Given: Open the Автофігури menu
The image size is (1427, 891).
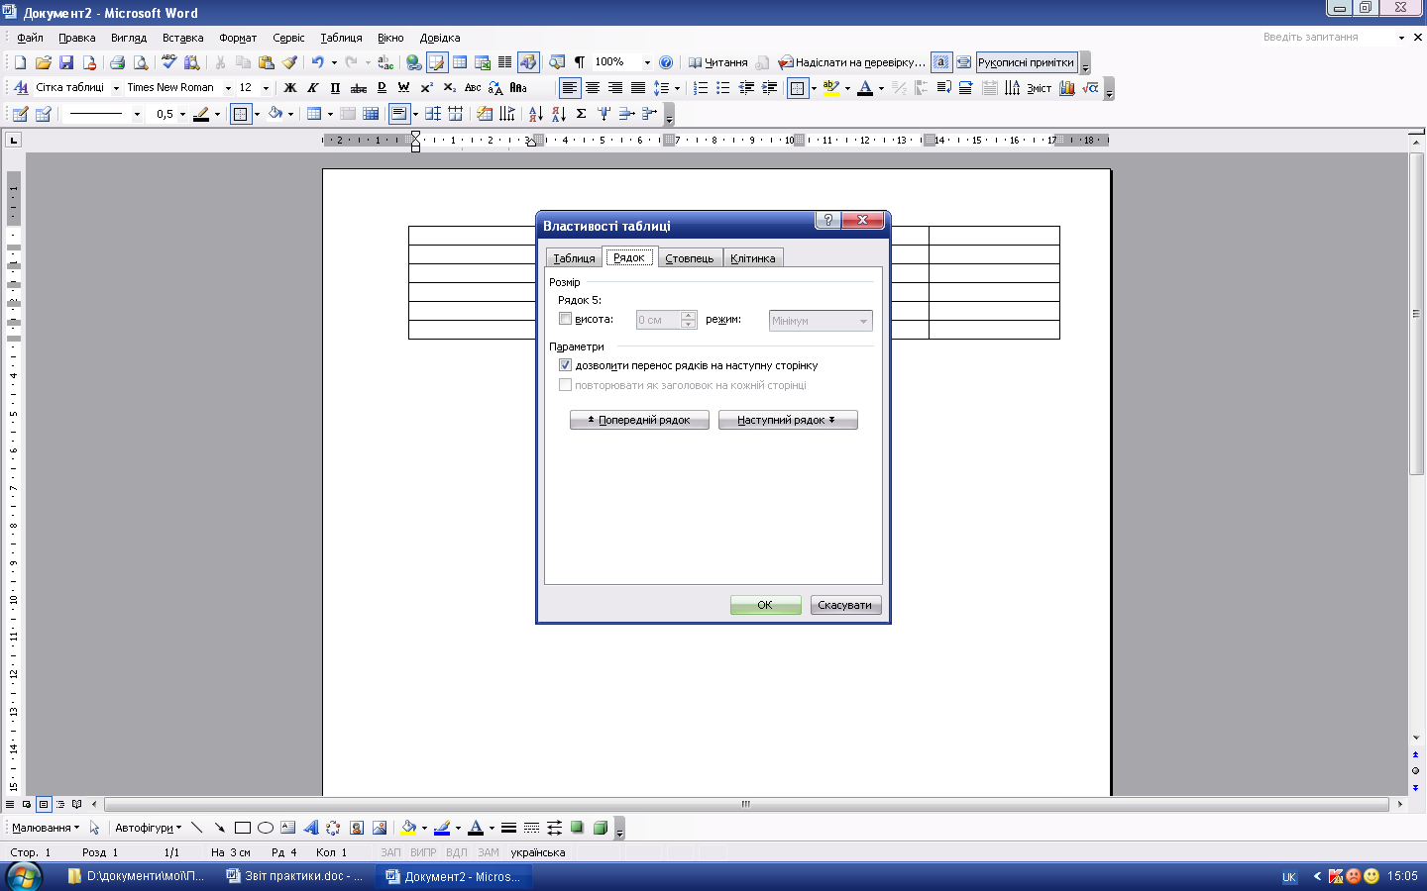Looking at the screenshot, I should 148,828.
